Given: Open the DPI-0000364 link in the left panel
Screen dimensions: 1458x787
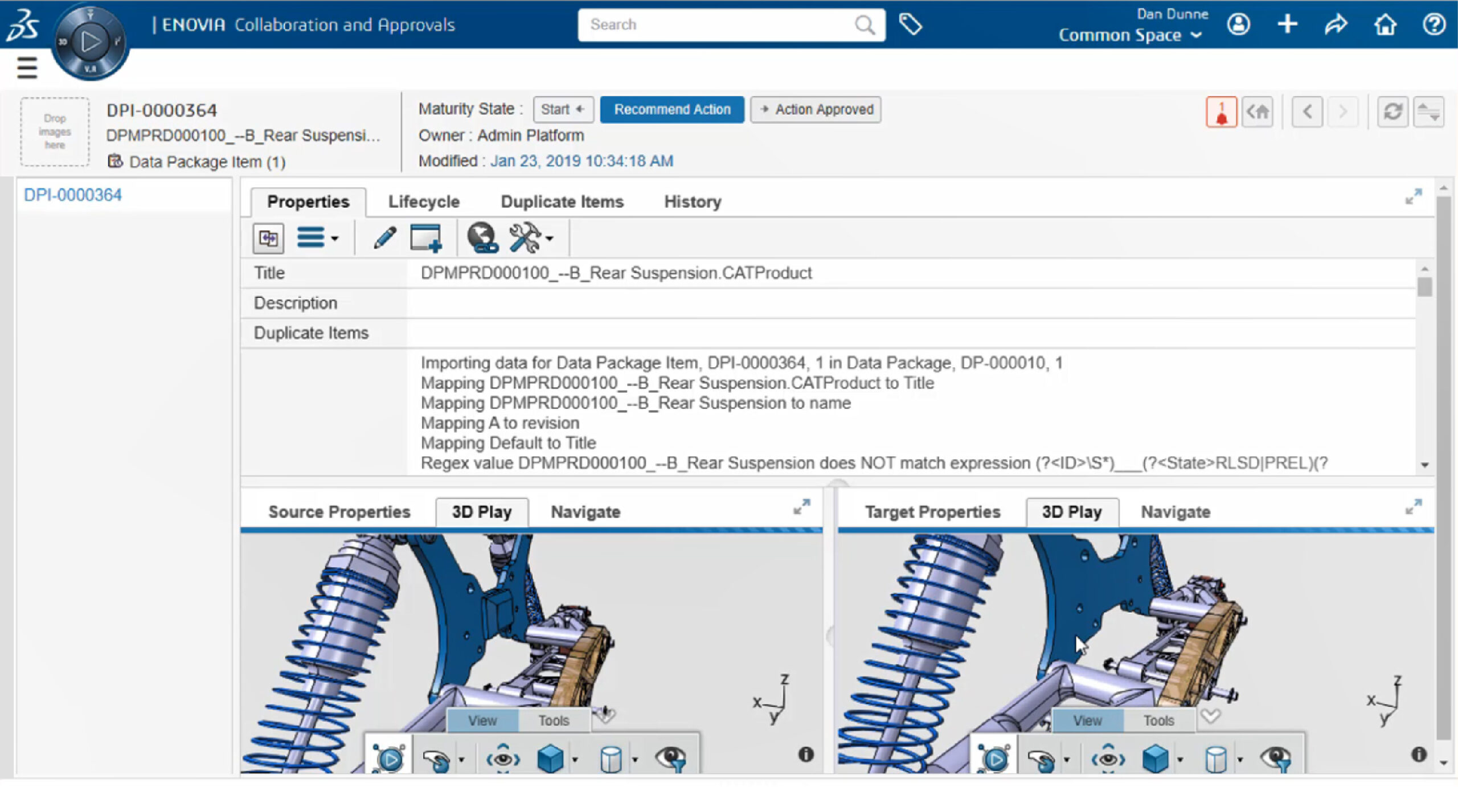Looking at the screenshot, I should [x=72, y=195].
